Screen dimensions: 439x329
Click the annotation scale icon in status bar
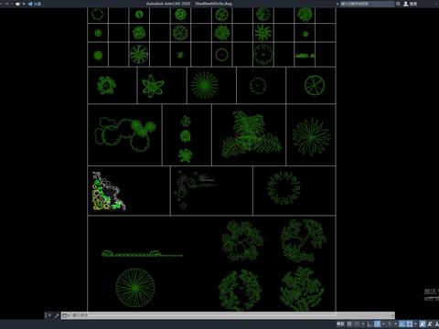(x=423, y=324)
